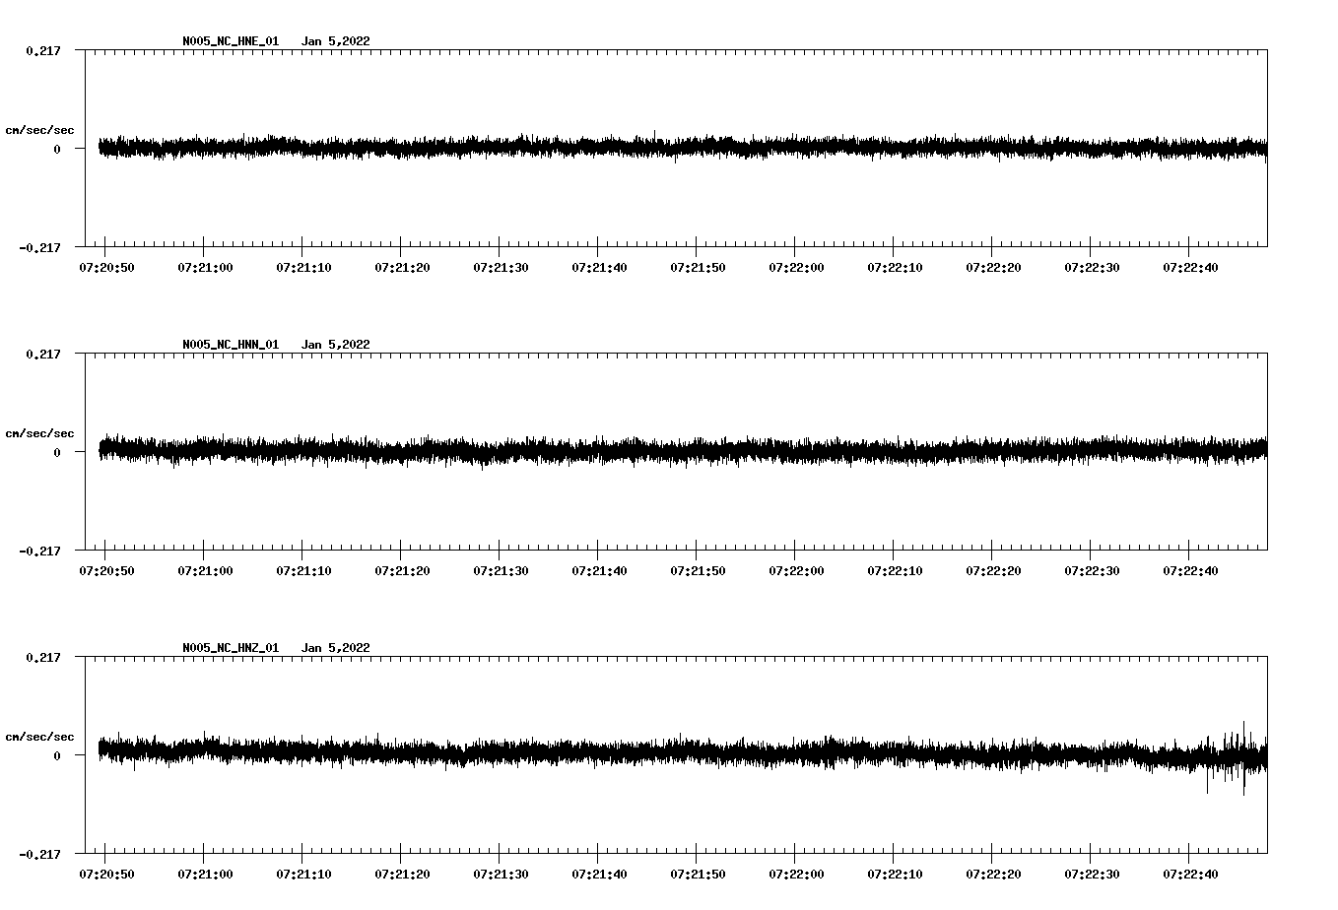
Task: Click the 0 axis label on HNN plot
Action: click(x=57, y=452)
